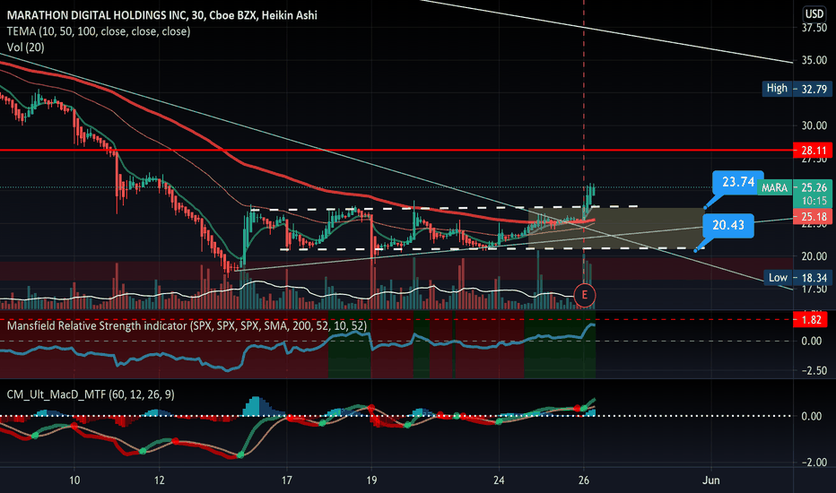Click the '19' date axis label
This screenshot has height=493, width=836.
click(x=371, y=480)
